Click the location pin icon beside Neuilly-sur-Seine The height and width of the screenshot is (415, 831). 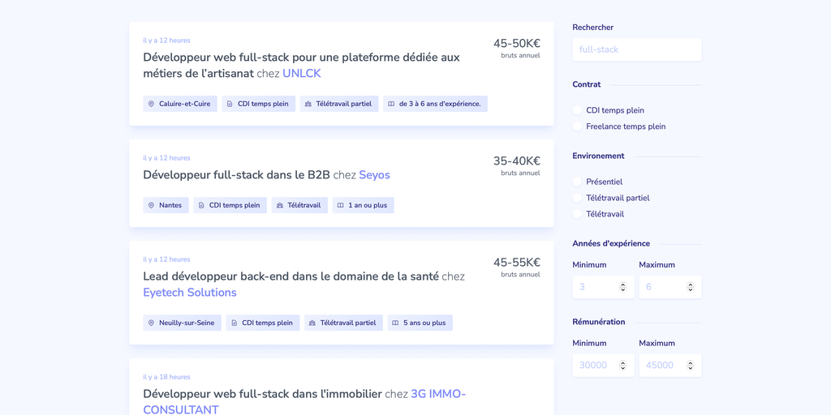(151, 323)
